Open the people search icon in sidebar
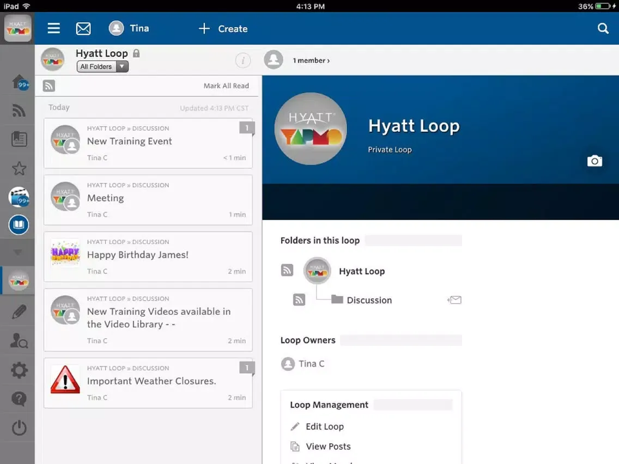619x464 pixels. coord(19,340)
